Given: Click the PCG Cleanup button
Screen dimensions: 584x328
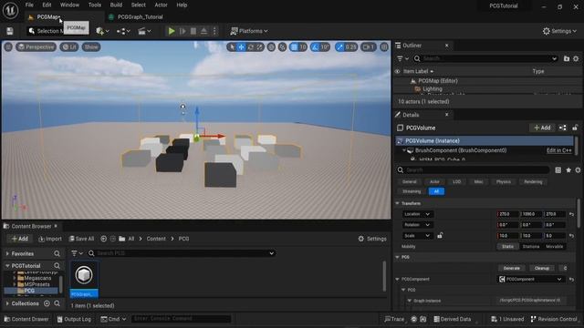Looking at the screenshot, I should [x=541, y=268].
